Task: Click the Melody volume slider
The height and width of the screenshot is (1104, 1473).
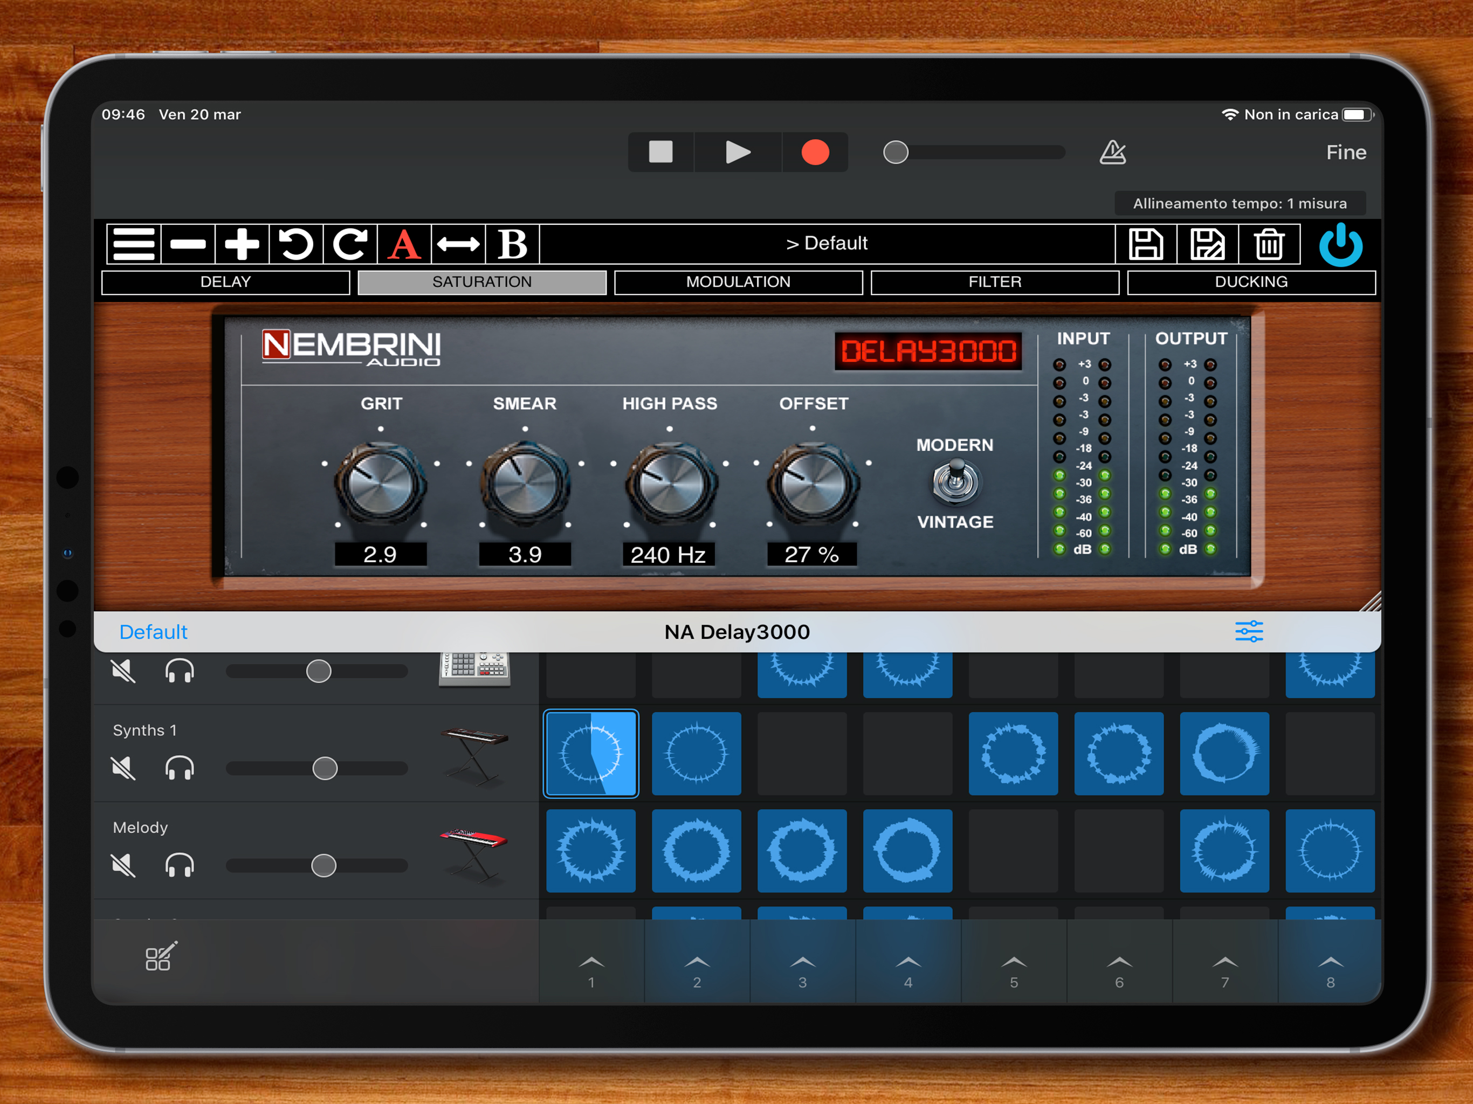Action: pos(317,866)
